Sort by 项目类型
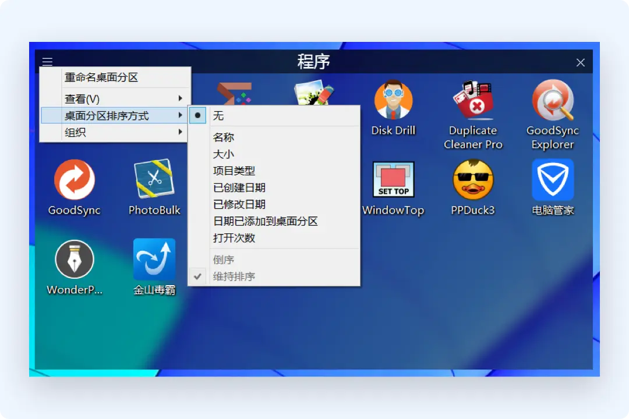This screenshot has height=419, width=629. coord(274,171)
